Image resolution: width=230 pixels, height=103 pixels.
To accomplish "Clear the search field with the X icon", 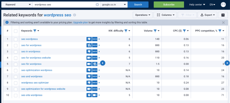I will (x=97, y=5).
